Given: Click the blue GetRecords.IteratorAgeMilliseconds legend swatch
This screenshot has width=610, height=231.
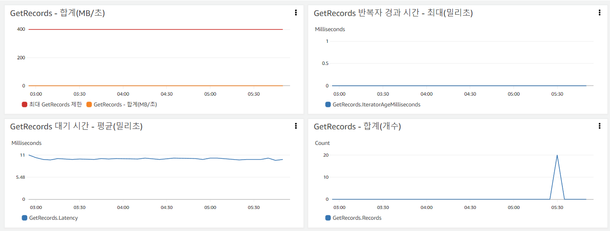Looking at the screenshot, I should pyautogui.click(x=328, y=104).
